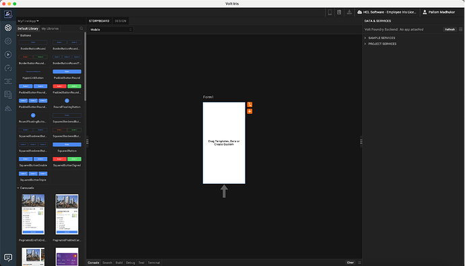Click the orange action icon above the plus
This screenshot has height=266, width=465.
pyautogui.click(x=250, y=104)
